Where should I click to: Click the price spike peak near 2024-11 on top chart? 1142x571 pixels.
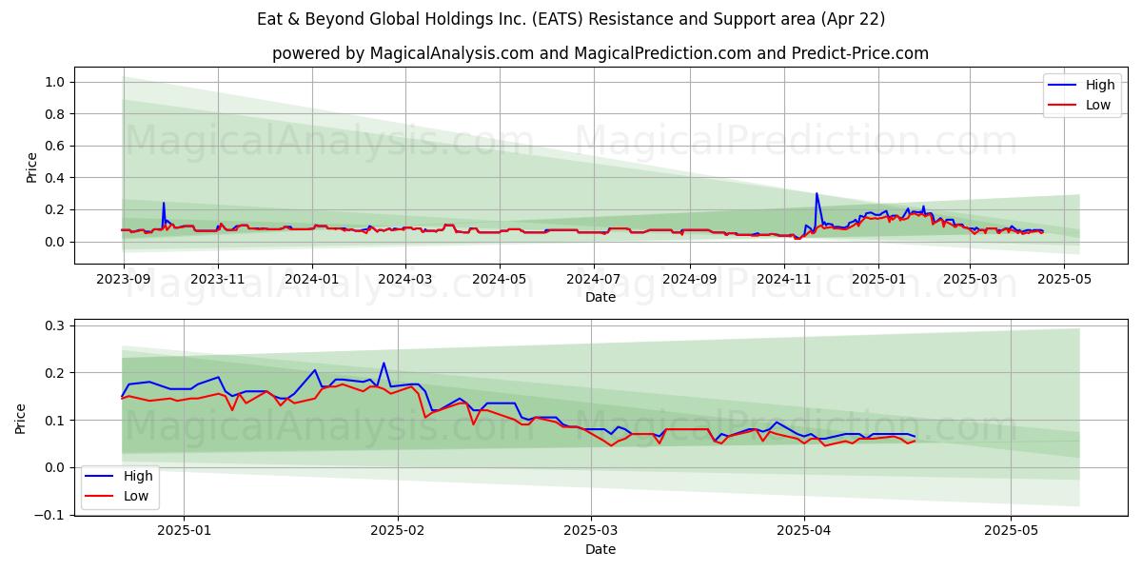tap(817, 194)
